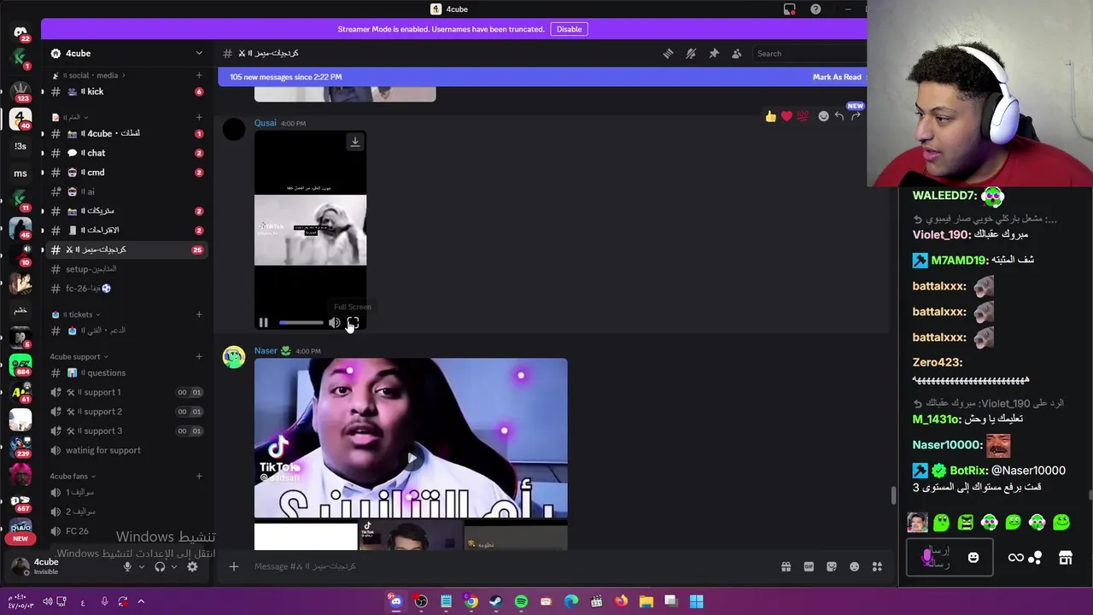
Task: Join the watinig for support voice channel
Action: click(x=126, y=450)
